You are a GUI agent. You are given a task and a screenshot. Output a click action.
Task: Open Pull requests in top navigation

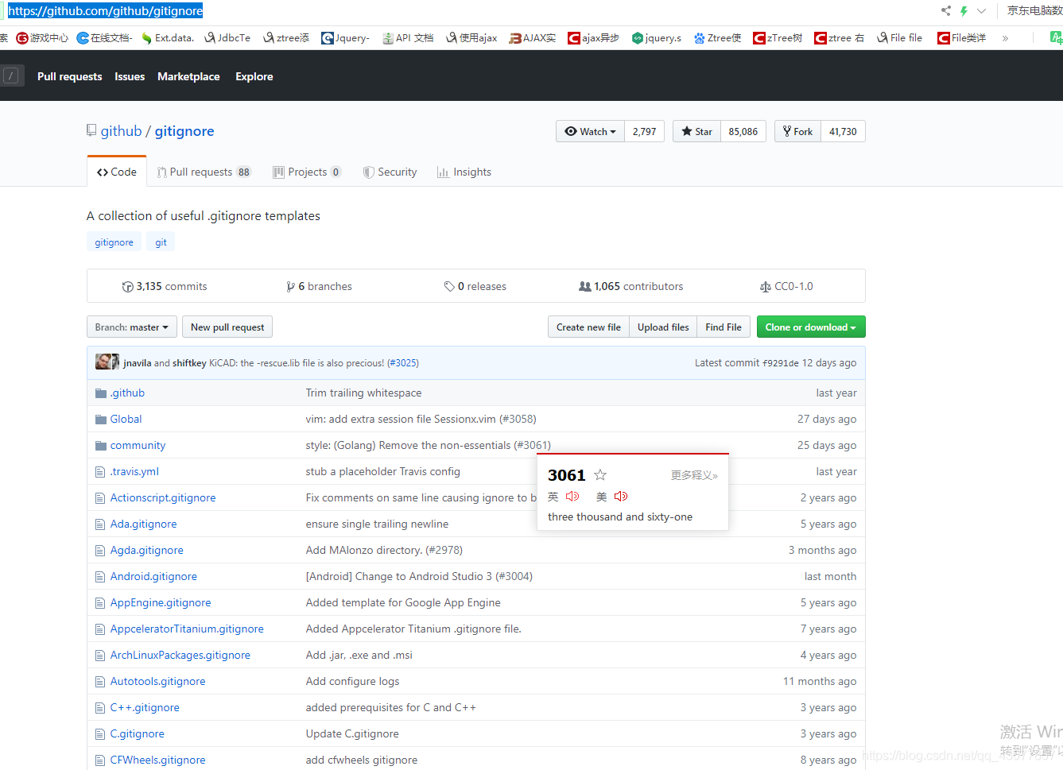coord(70,76)
